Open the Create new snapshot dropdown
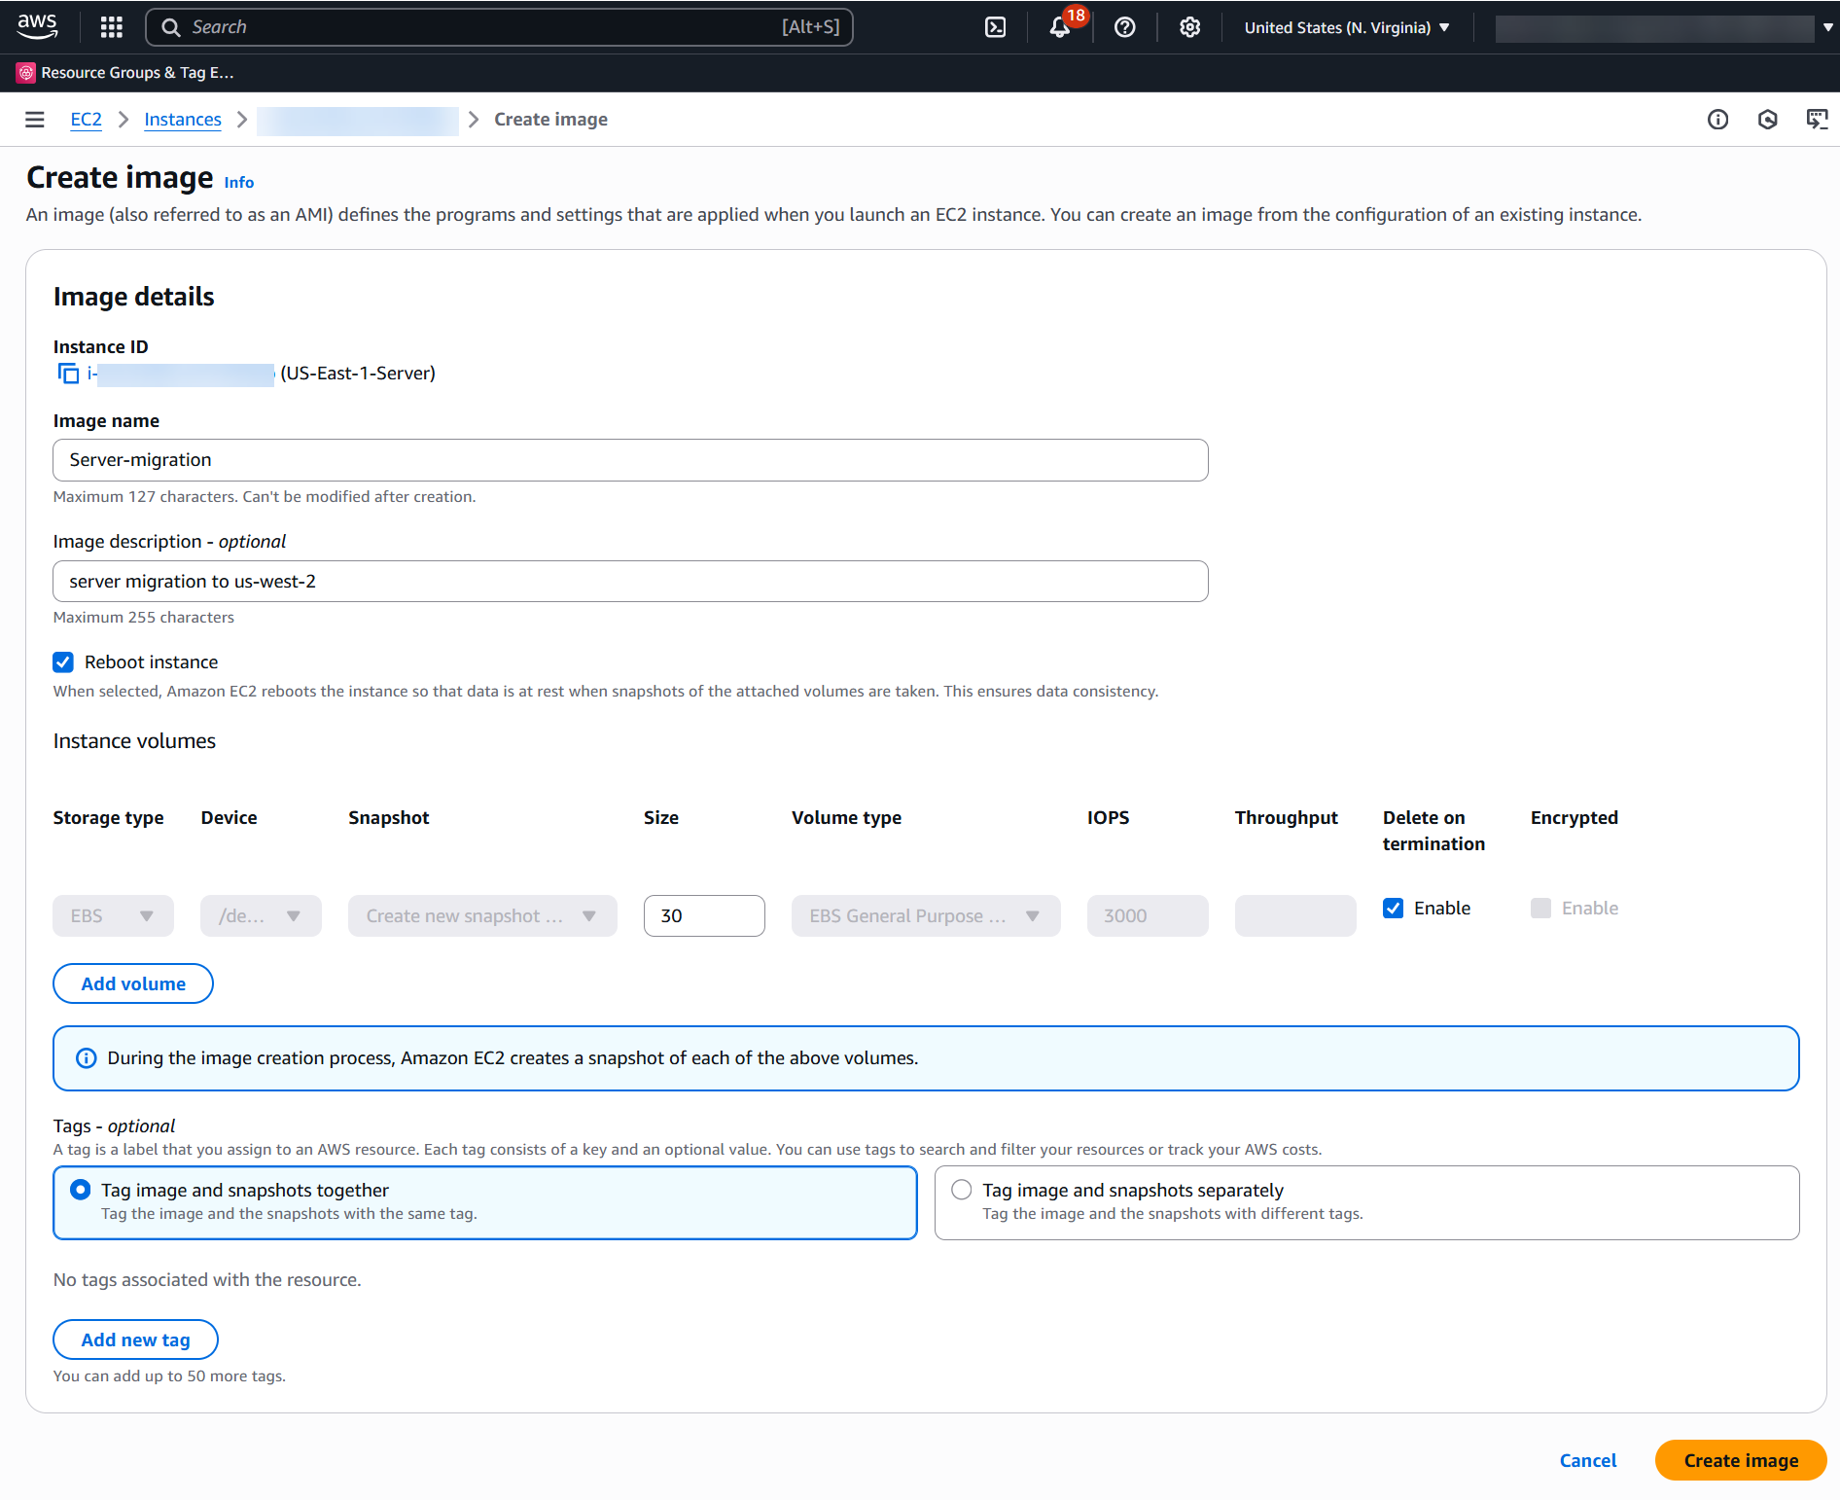Image resolution: width=1840 pixels, height=1500 pixels. coord(482,916)
